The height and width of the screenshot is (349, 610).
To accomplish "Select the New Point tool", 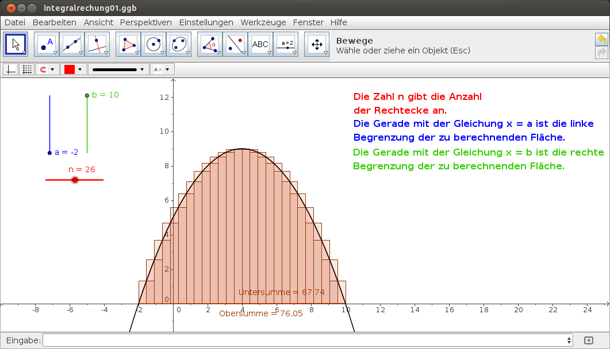I will coord(45,44).
